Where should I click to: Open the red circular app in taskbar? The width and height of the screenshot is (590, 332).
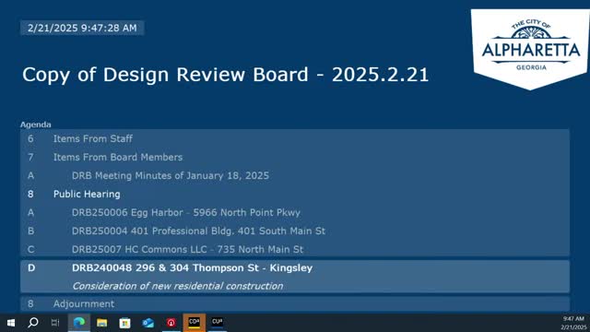pos(171,323)
